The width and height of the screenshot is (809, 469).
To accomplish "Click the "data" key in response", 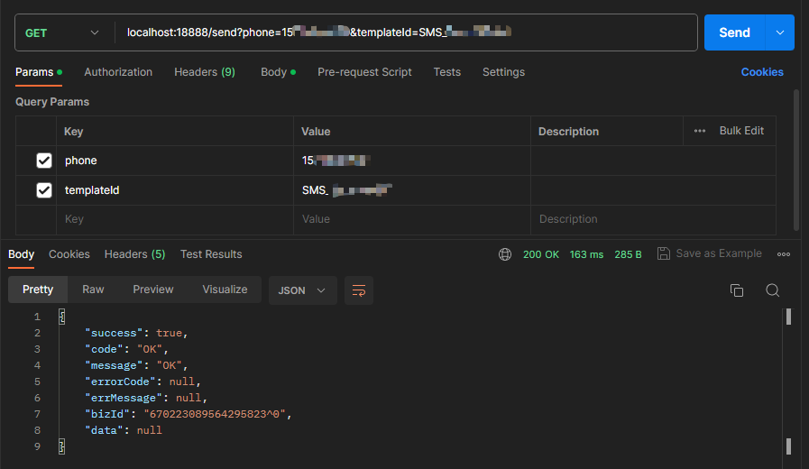I will [104, 430].
